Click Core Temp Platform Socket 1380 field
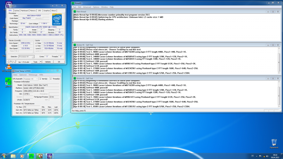Image resolution: width=283 pixels, height=159 pixels. pos(41,88)
